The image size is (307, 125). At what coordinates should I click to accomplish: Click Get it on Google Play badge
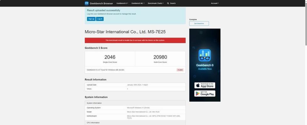[x=205, y=93]
